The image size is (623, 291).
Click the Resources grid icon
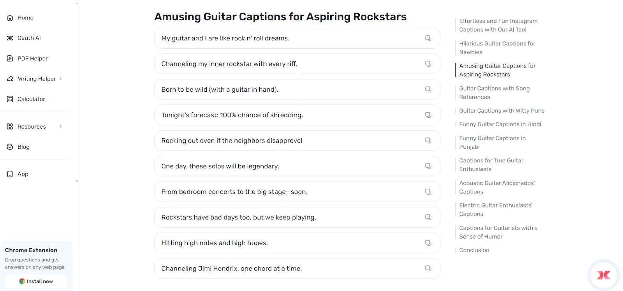[x=9, y=126]
